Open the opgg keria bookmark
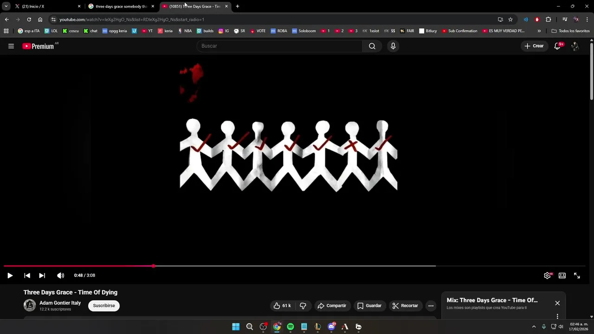 pyautogui.click(x=115, y=31)
